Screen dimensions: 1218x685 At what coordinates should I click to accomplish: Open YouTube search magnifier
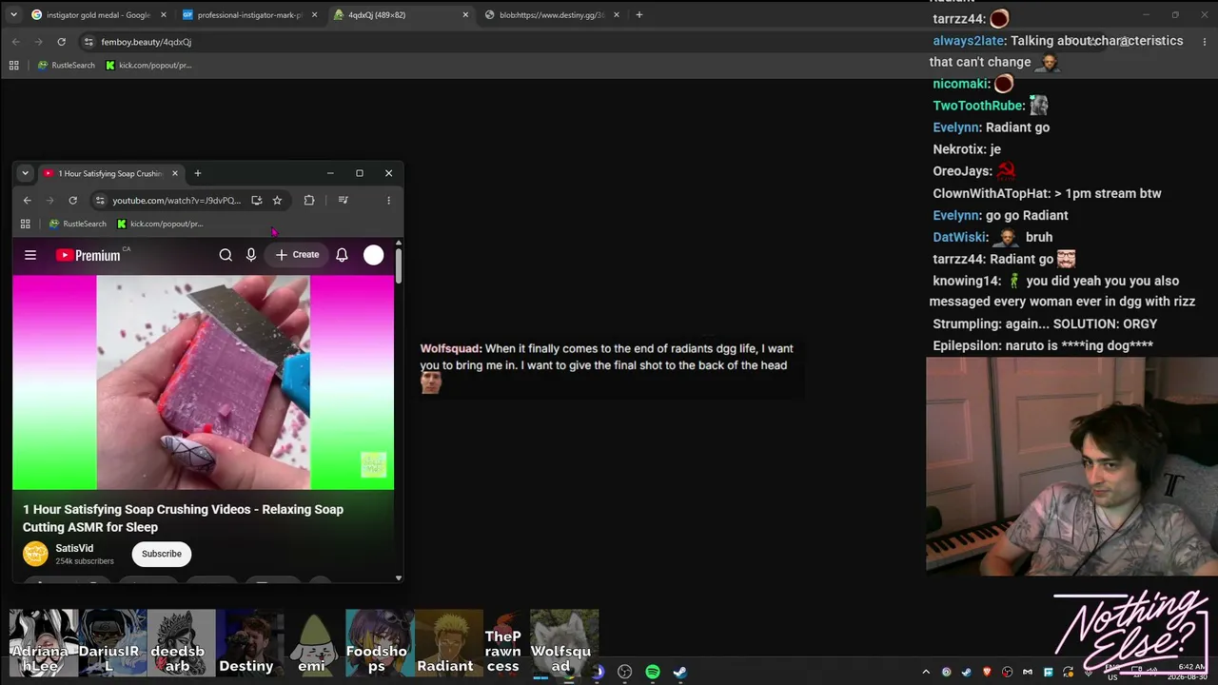(x=226, y=255)
